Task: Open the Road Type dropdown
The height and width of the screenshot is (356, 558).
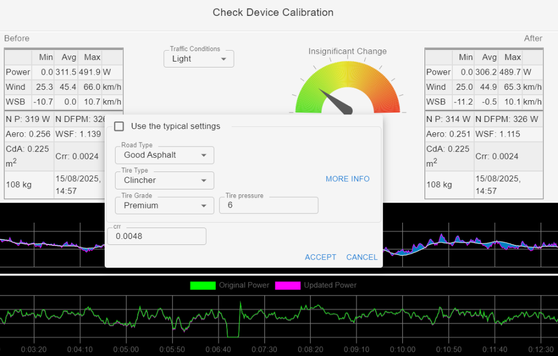Action: [x=165, y=155]
